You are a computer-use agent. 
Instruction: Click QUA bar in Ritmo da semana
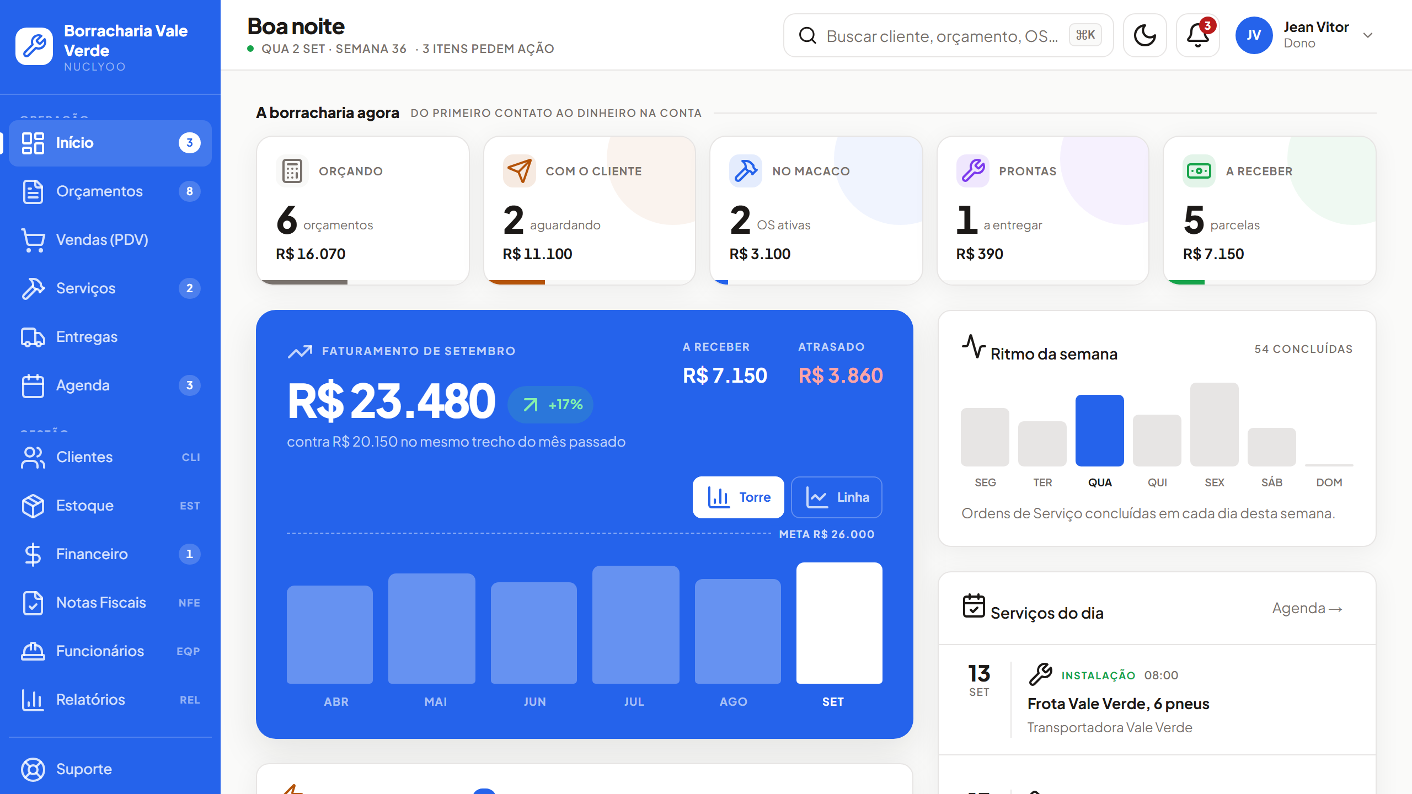click(x=1099, y=431)
